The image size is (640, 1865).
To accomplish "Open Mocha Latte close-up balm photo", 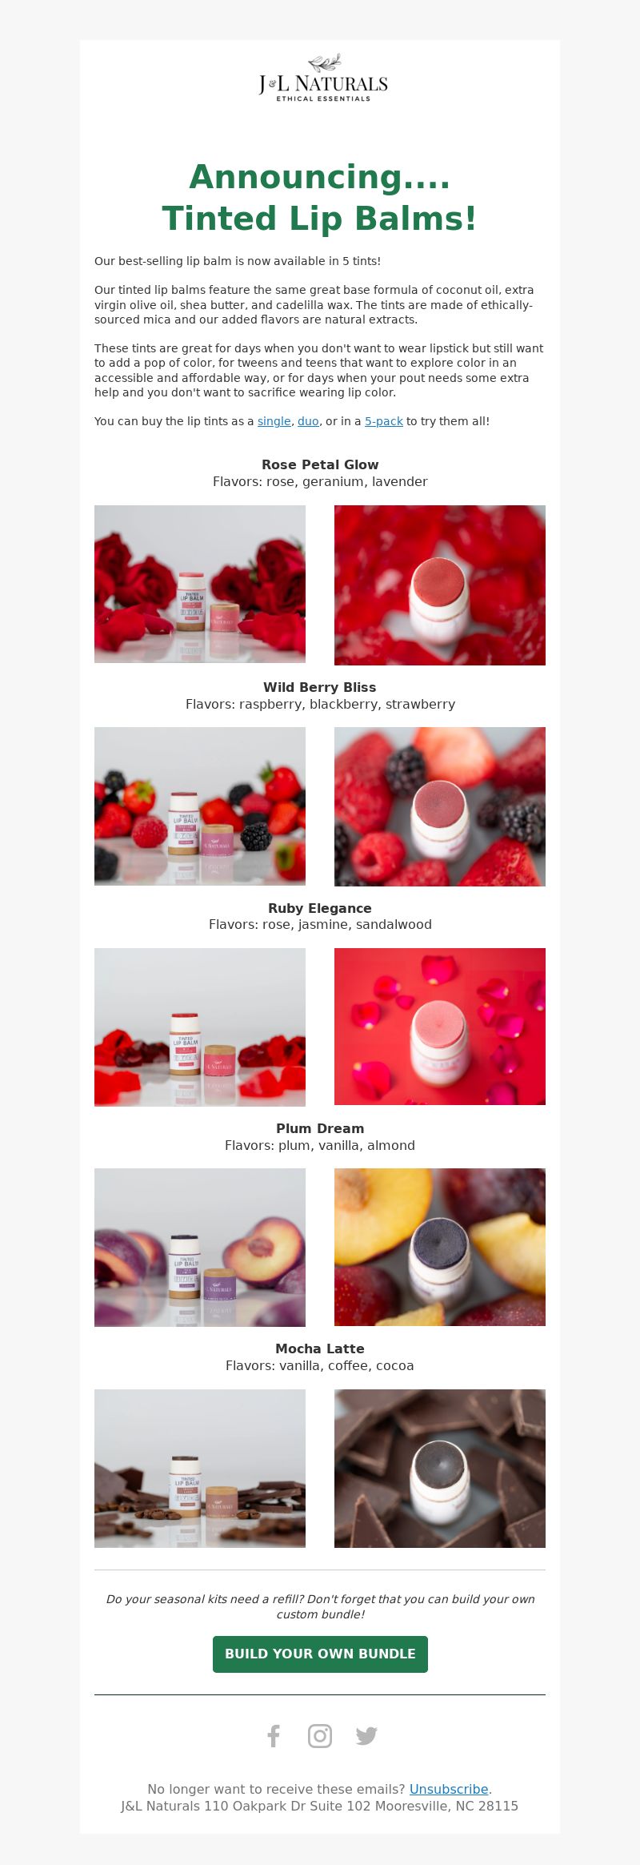I will pos(440,1469).
